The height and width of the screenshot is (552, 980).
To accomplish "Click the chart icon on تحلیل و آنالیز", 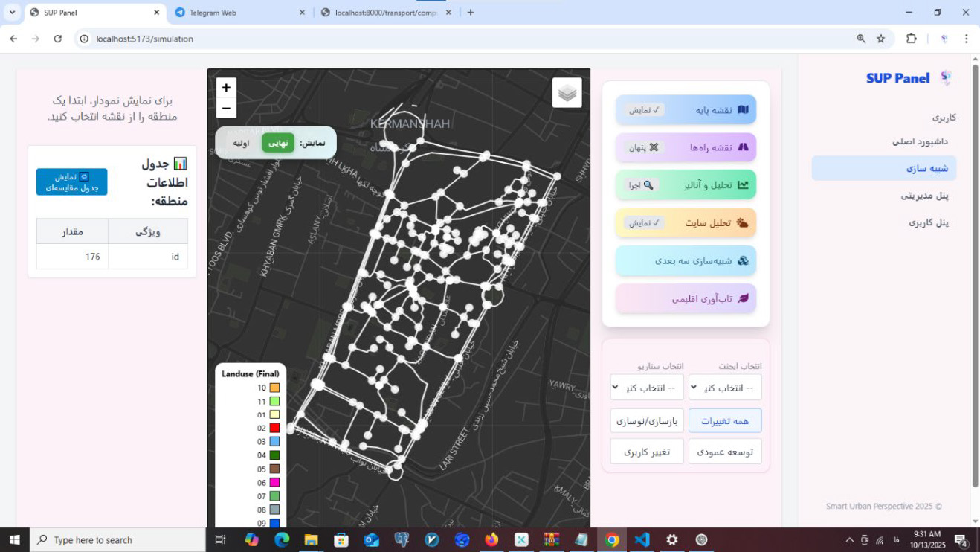I will point(743,185).
